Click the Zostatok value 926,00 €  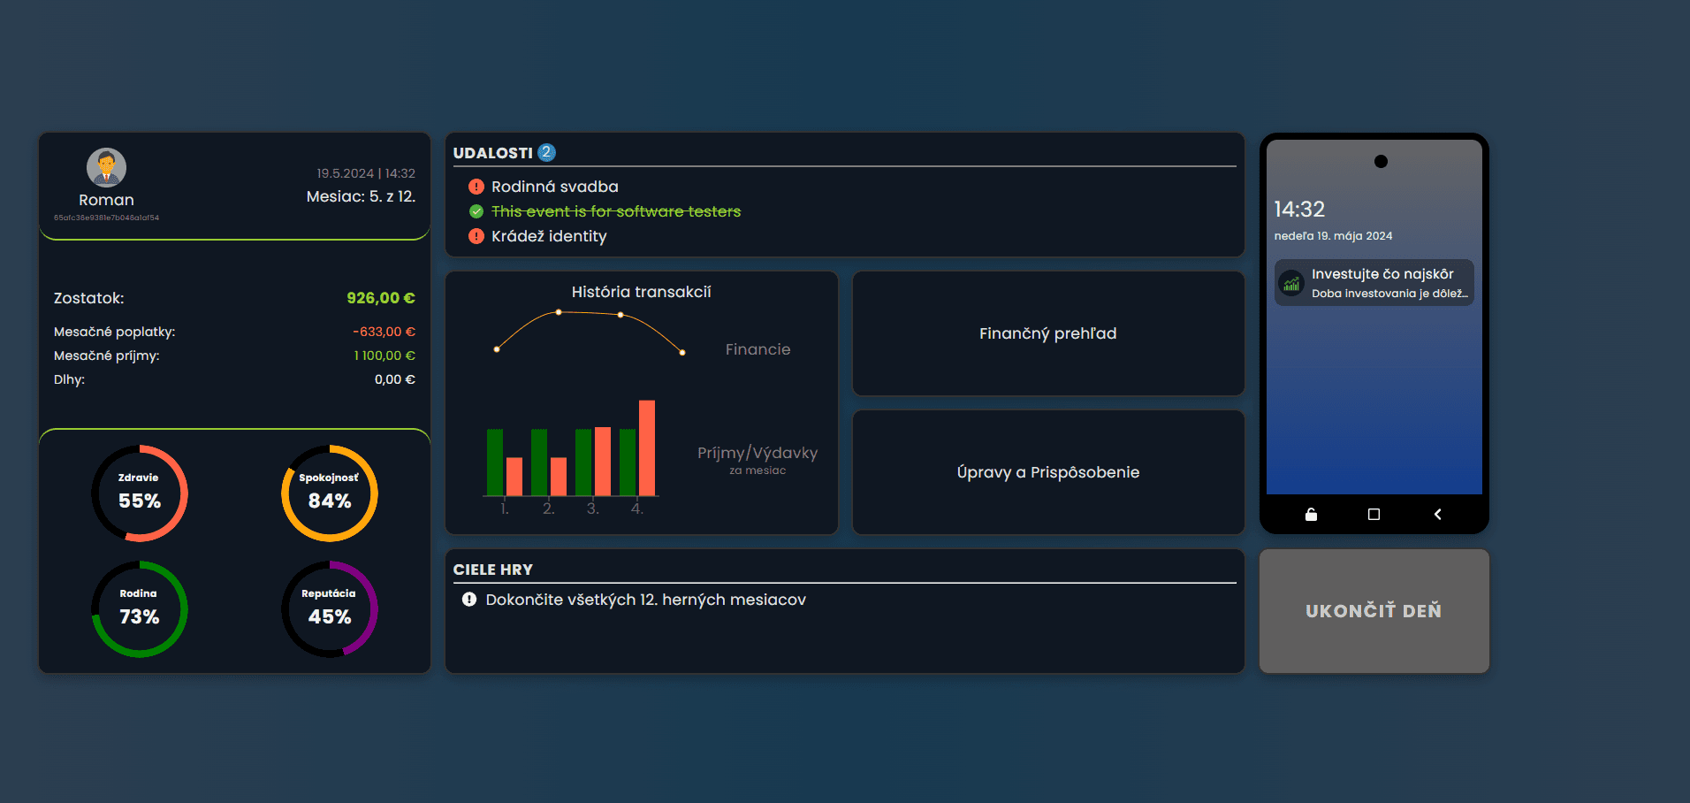[x=381, y=298]
